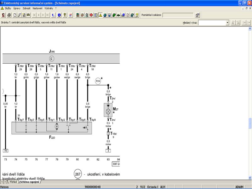This screenshot has height=189, width=252.
Task: Click the blue info circle icon
Action: click(x=59, y=15)
